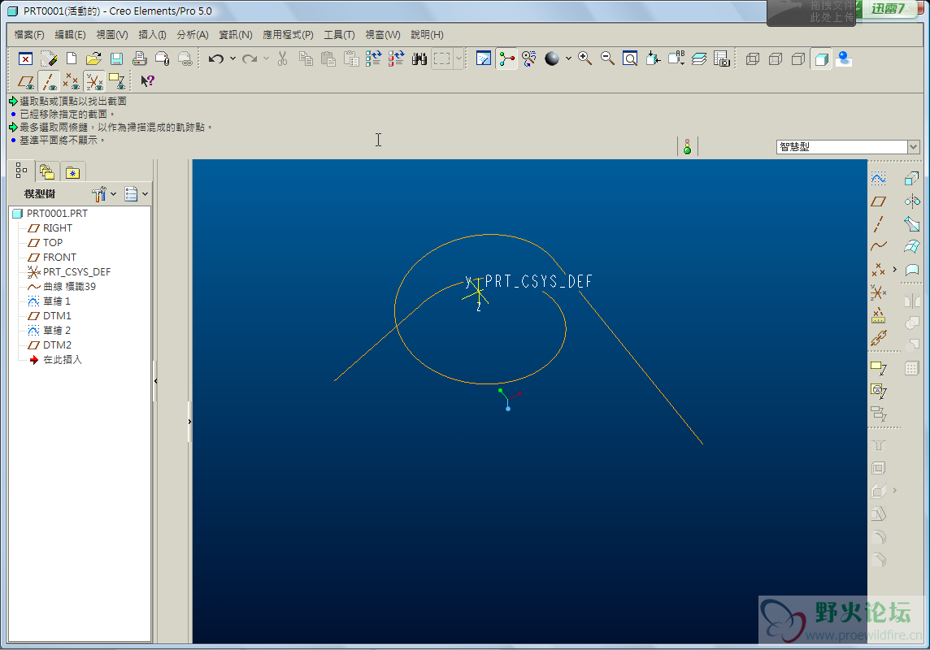Switch to the model tree navigator tab
930x650 pixels.
pos(22,171)
